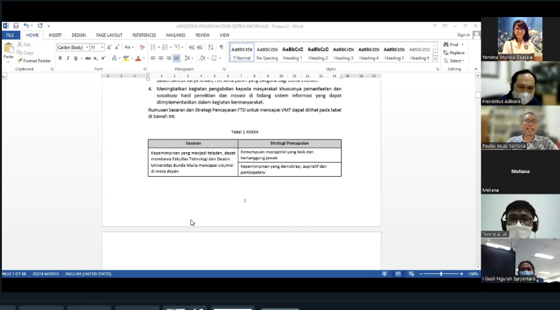Apply the No Spacing style
560x310 pixels.
267,53
